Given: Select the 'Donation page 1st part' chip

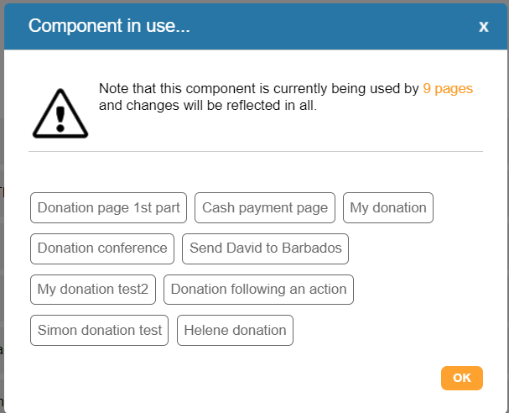Looking at the screenshot, I should [108, 207].
